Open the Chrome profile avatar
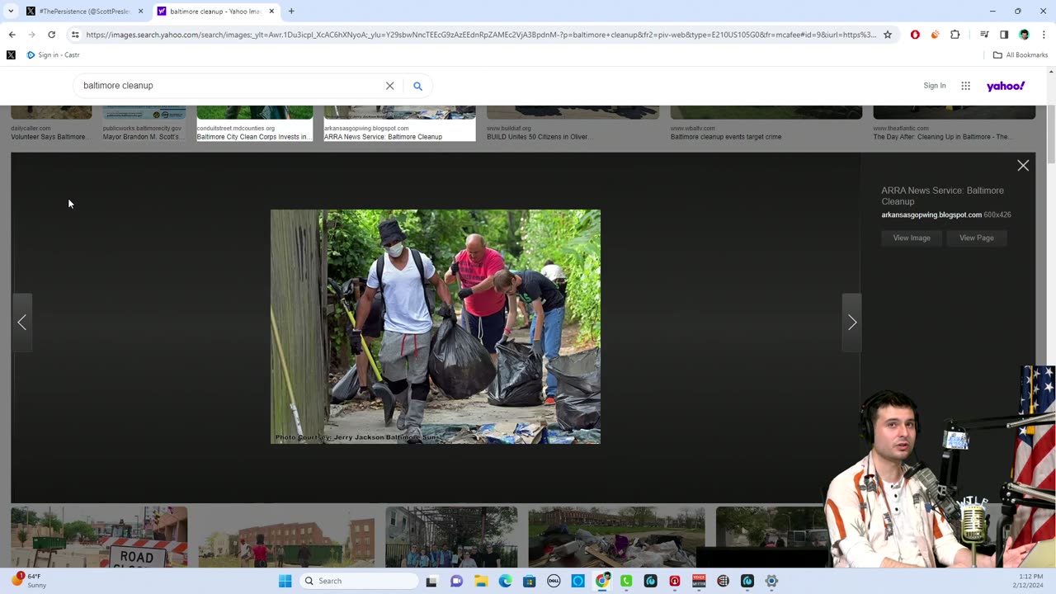This screenshot has width=1056, height=594. point(1024,35)
